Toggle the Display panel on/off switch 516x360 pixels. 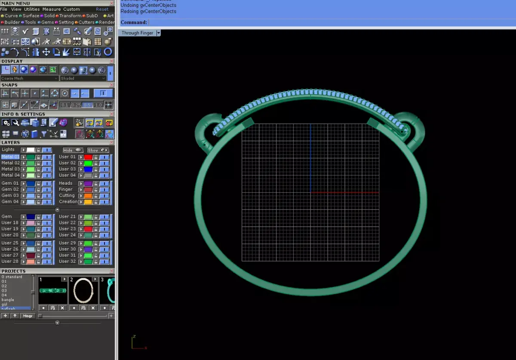pyautogui.click(x=111, y=74)
